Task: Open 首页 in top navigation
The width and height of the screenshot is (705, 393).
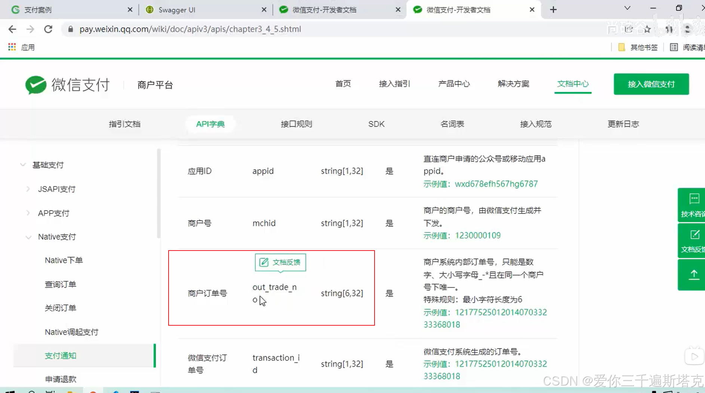Action: tap(343, 84)
